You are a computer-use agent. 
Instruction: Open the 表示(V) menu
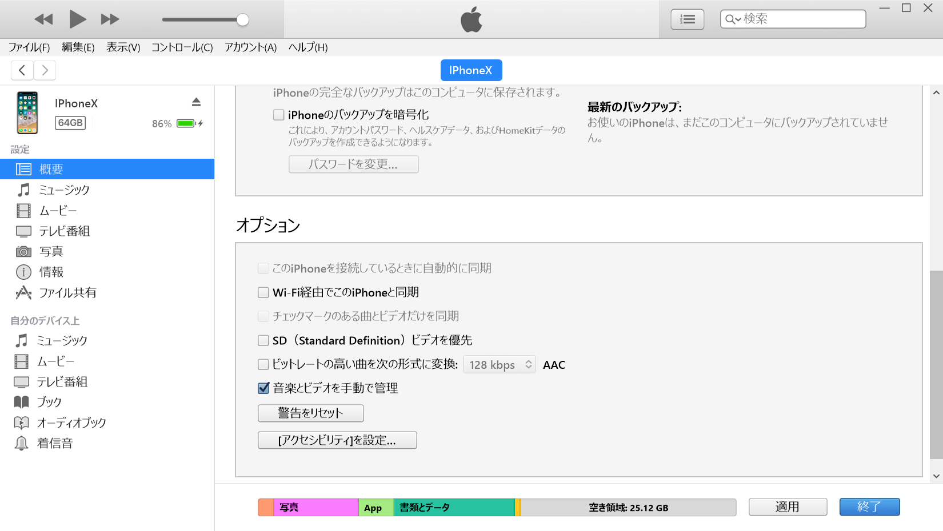(x=123, y=47)
